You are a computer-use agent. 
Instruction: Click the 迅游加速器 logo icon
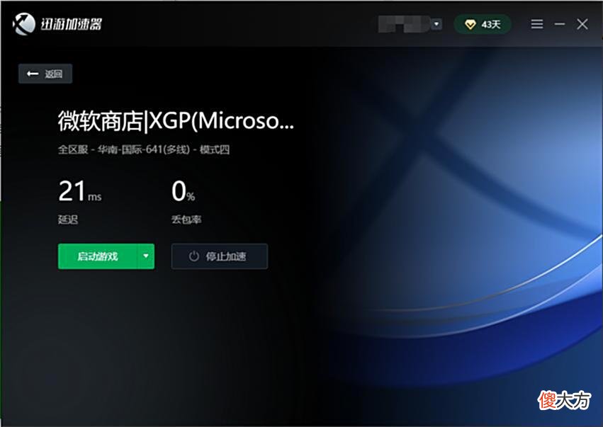(x=24, y=24)
